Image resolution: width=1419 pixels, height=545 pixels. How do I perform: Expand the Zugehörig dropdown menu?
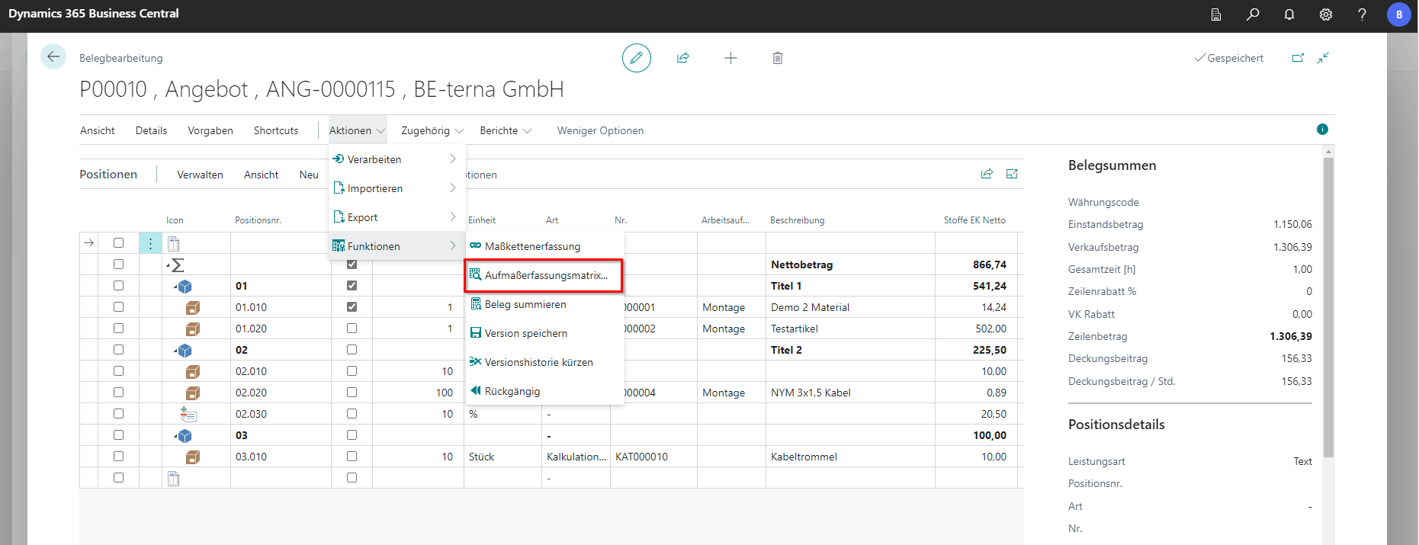point(432,131)
